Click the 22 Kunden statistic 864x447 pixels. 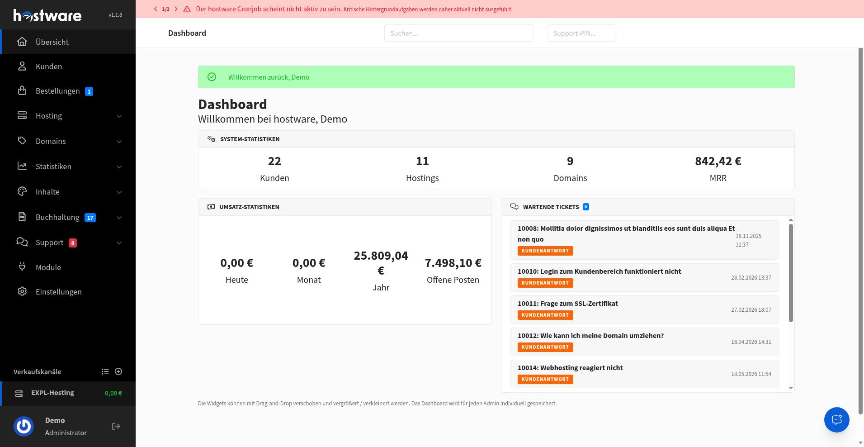tap(274, 168)
